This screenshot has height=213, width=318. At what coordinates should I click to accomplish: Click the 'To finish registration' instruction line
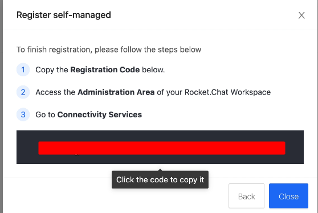point(109,50)
